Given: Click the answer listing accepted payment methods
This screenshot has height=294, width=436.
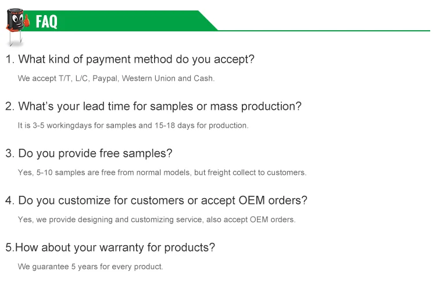Looking at the screenshot, I should click(x=116, y=78).
